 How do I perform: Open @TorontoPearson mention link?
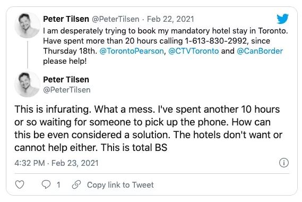(x=132, y=51)
